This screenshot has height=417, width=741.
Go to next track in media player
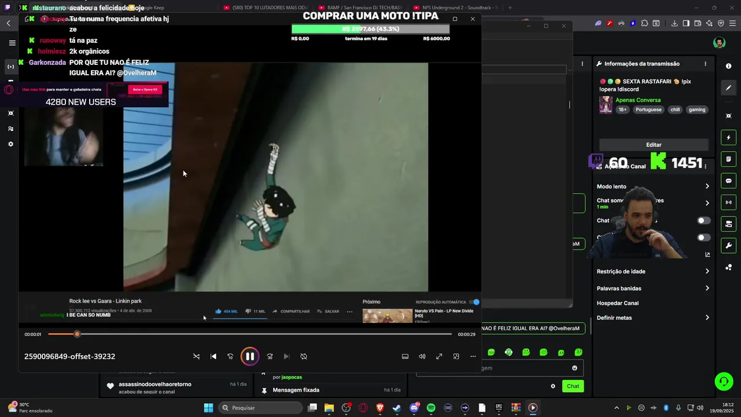[287, 356]
